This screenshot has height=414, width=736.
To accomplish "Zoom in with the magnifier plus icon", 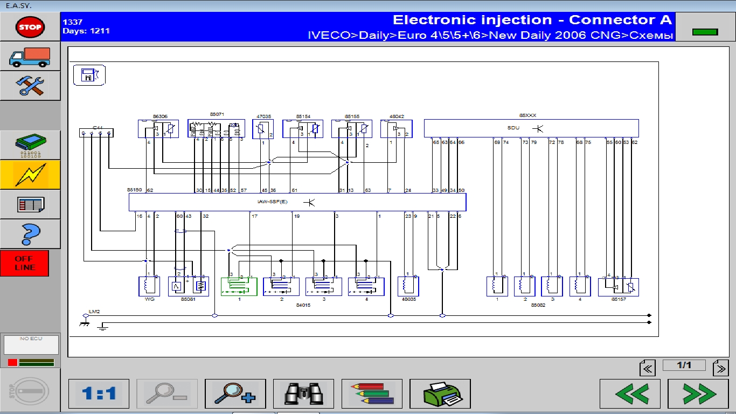I will [x=235, y=394].
